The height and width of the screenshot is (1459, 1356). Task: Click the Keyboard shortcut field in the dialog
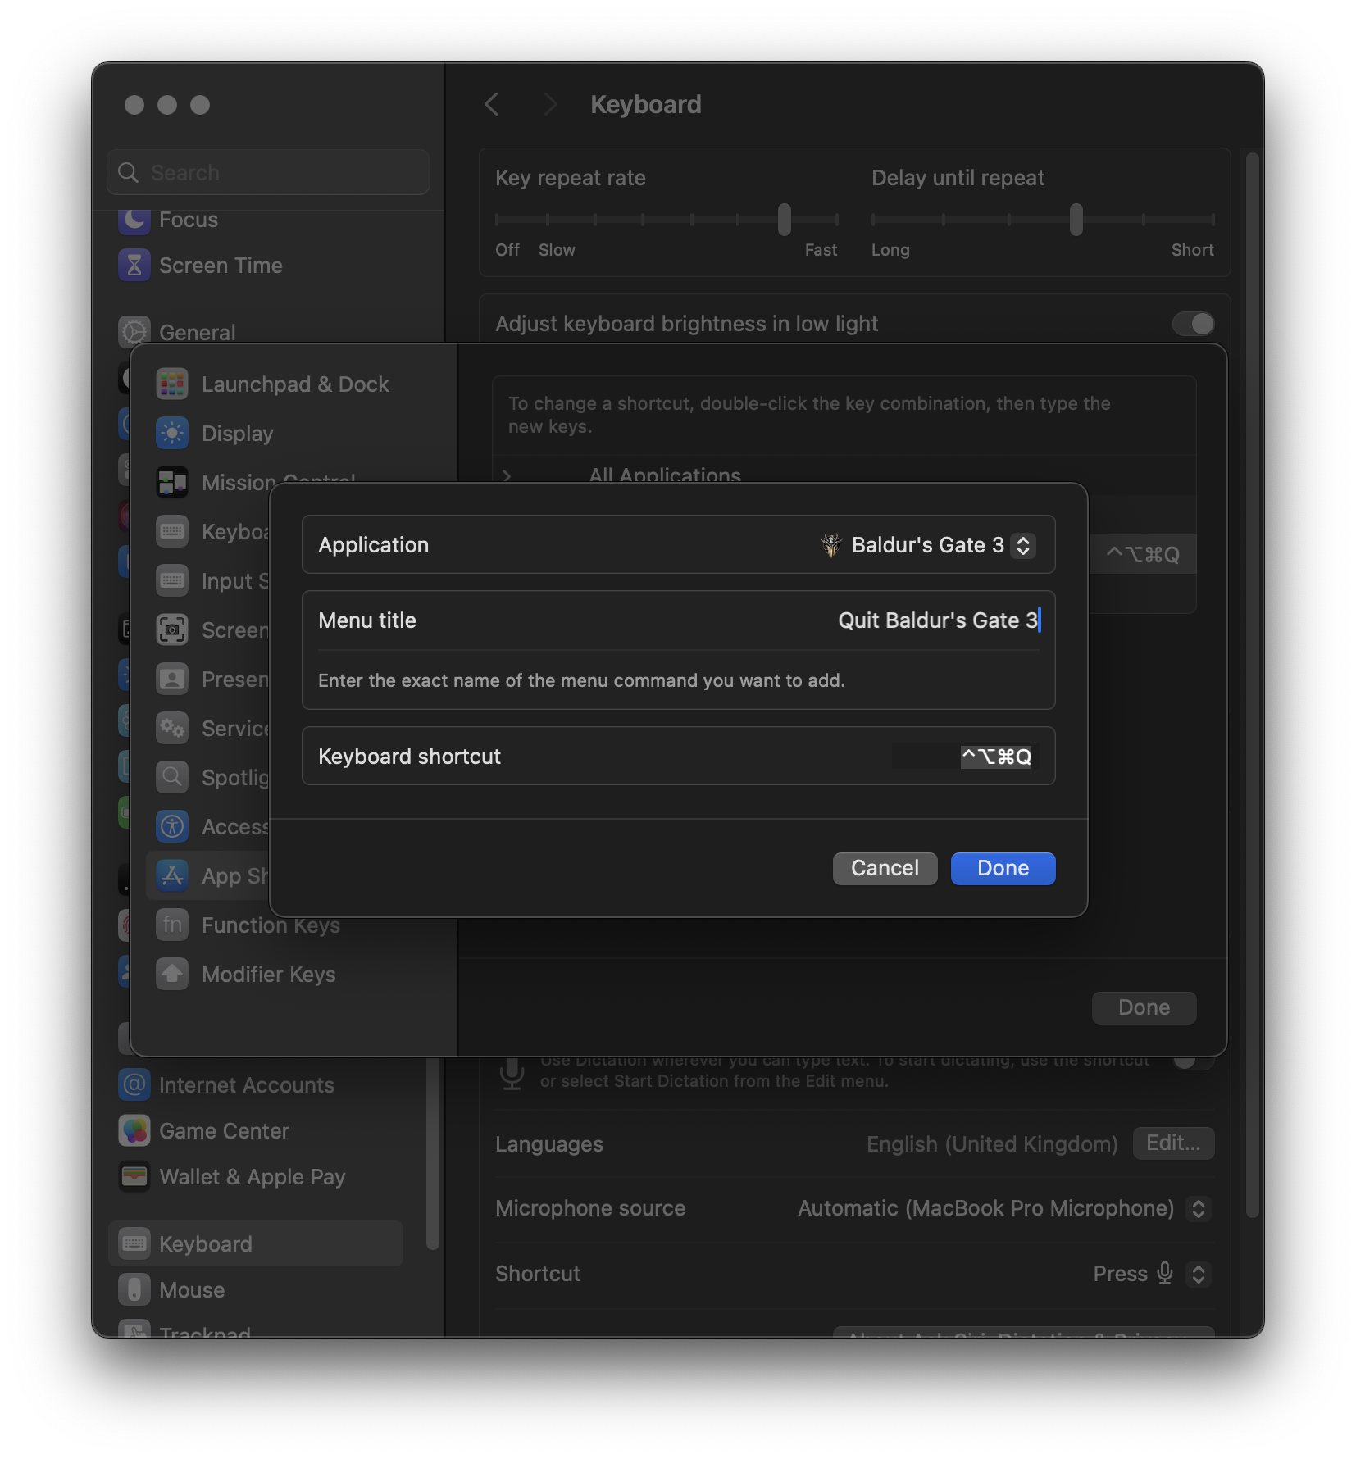tap(966, 757)
